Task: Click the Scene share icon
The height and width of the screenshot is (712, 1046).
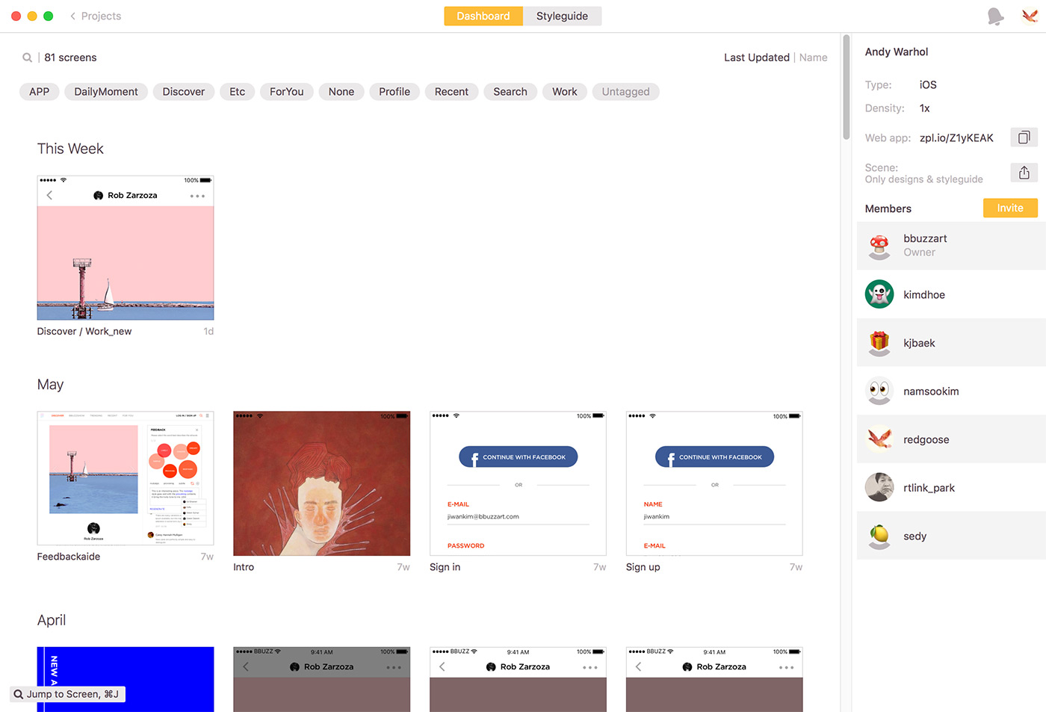Action: (1024, 173)
